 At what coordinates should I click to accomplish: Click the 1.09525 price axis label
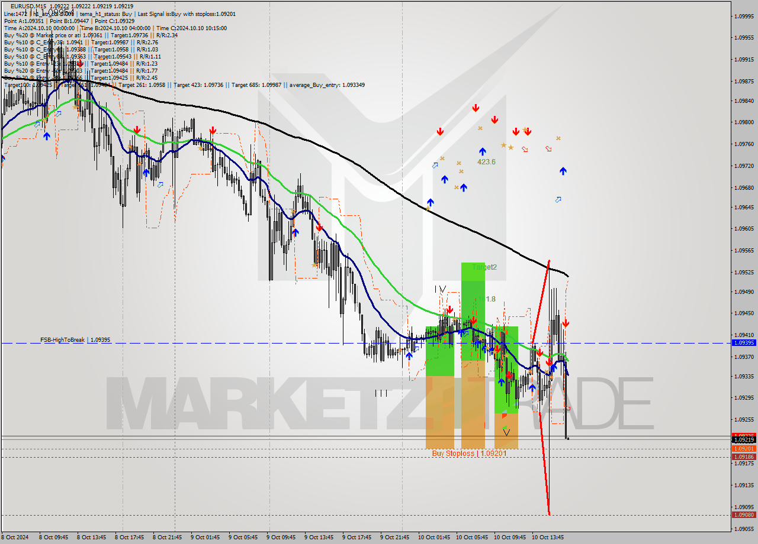click(744, 273)
